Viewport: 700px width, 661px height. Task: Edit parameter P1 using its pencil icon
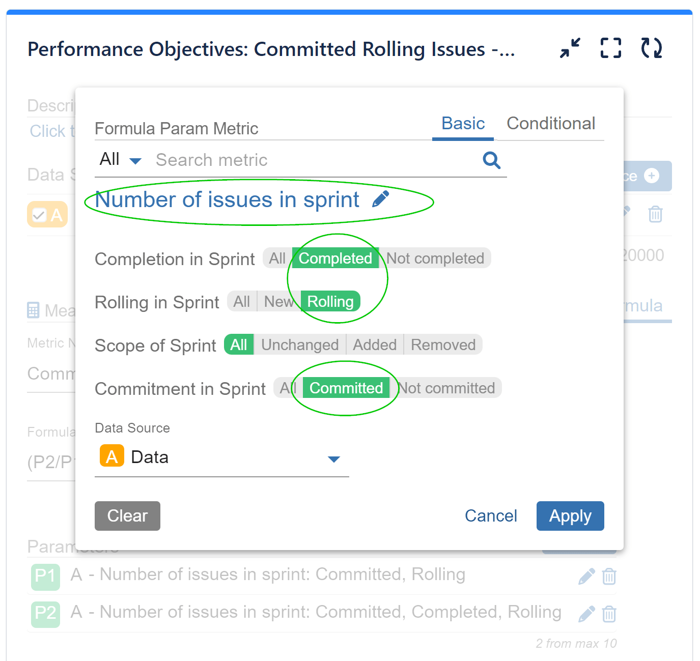pos(586,576)
